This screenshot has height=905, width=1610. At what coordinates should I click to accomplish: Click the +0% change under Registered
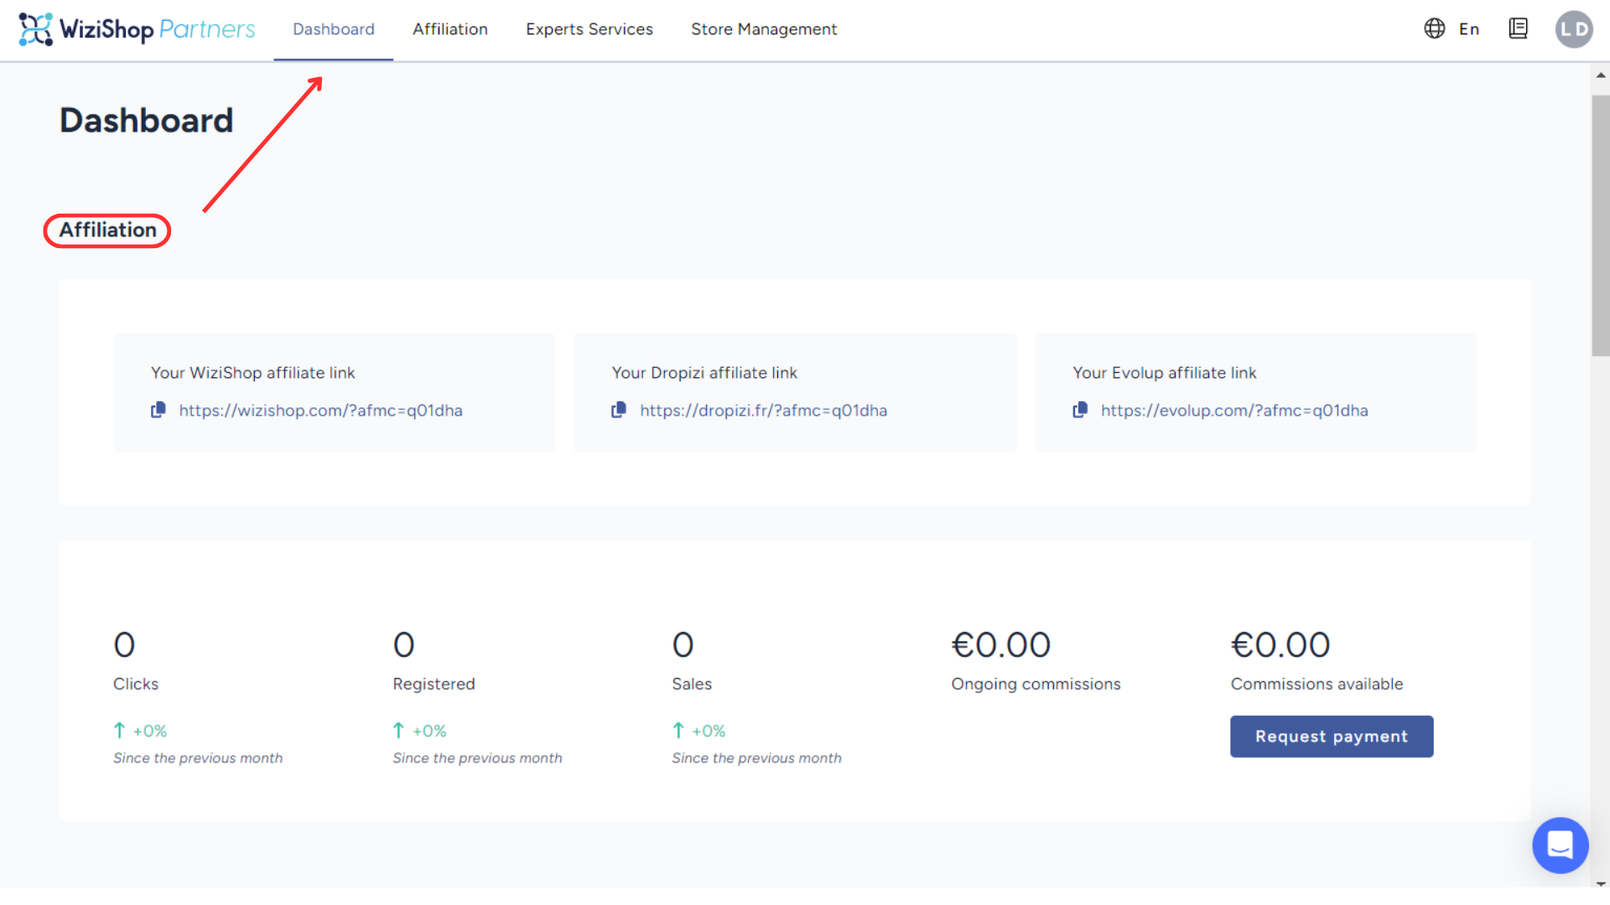point(428,731)
